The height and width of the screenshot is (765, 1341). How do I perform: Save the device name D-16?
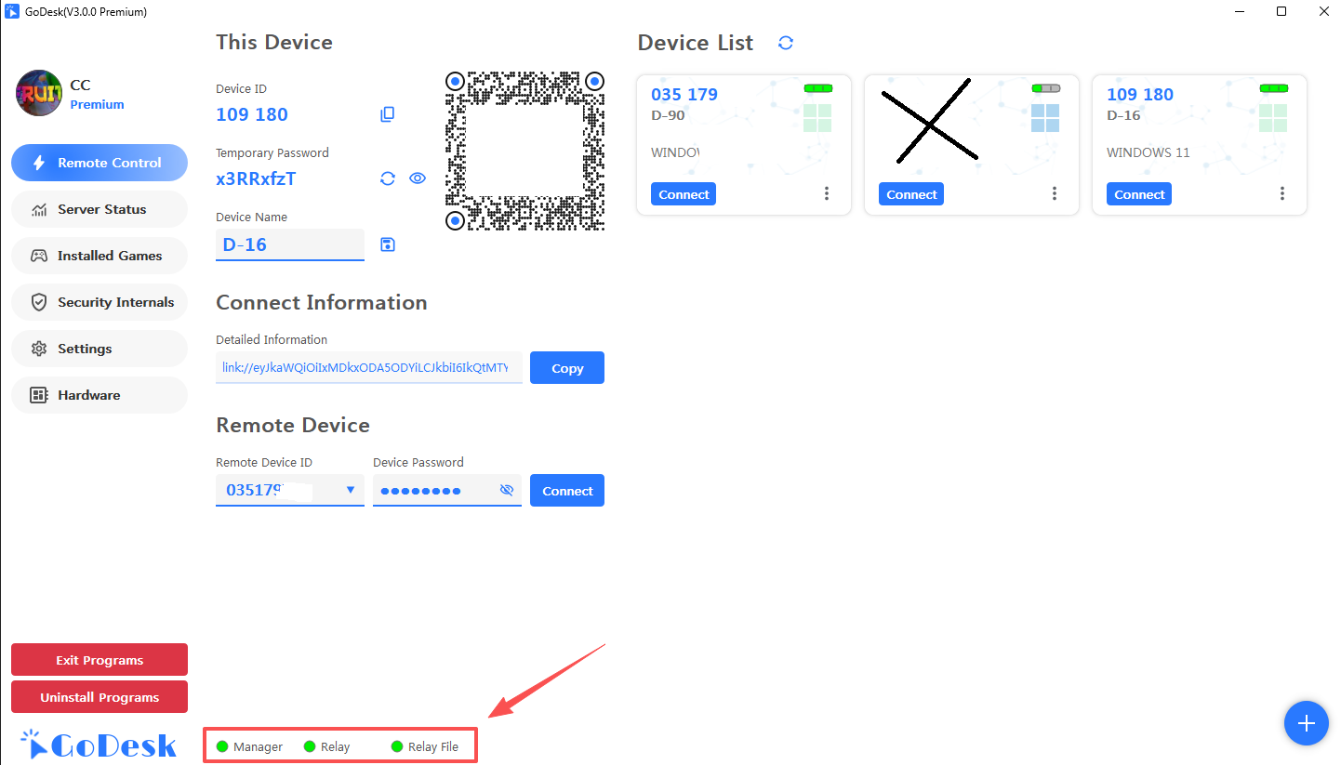(x=388, y=244)
